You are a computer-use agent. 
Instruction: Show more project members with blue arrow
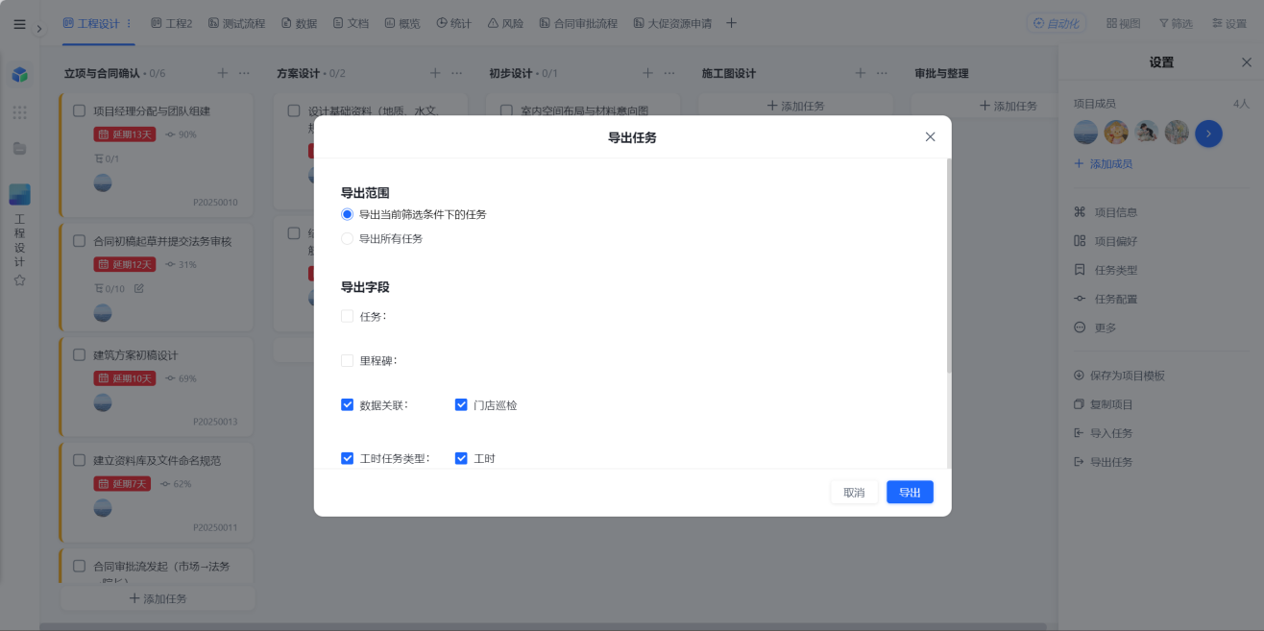[x=1208, y=133]
